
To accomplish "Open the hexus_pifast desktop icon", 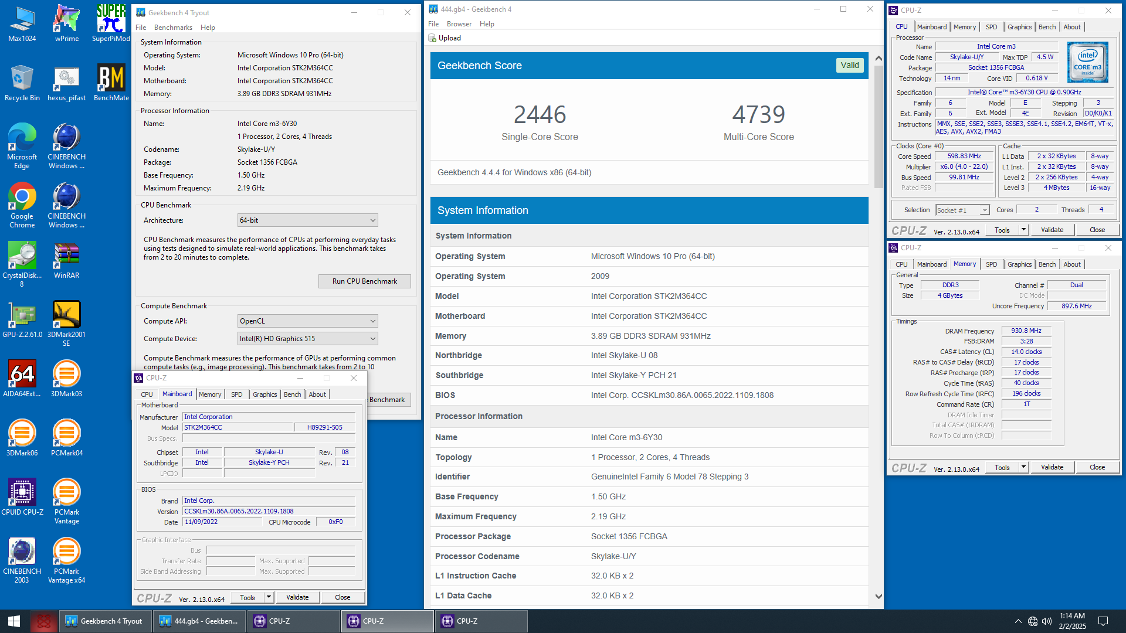I will [x=66, y=83].
